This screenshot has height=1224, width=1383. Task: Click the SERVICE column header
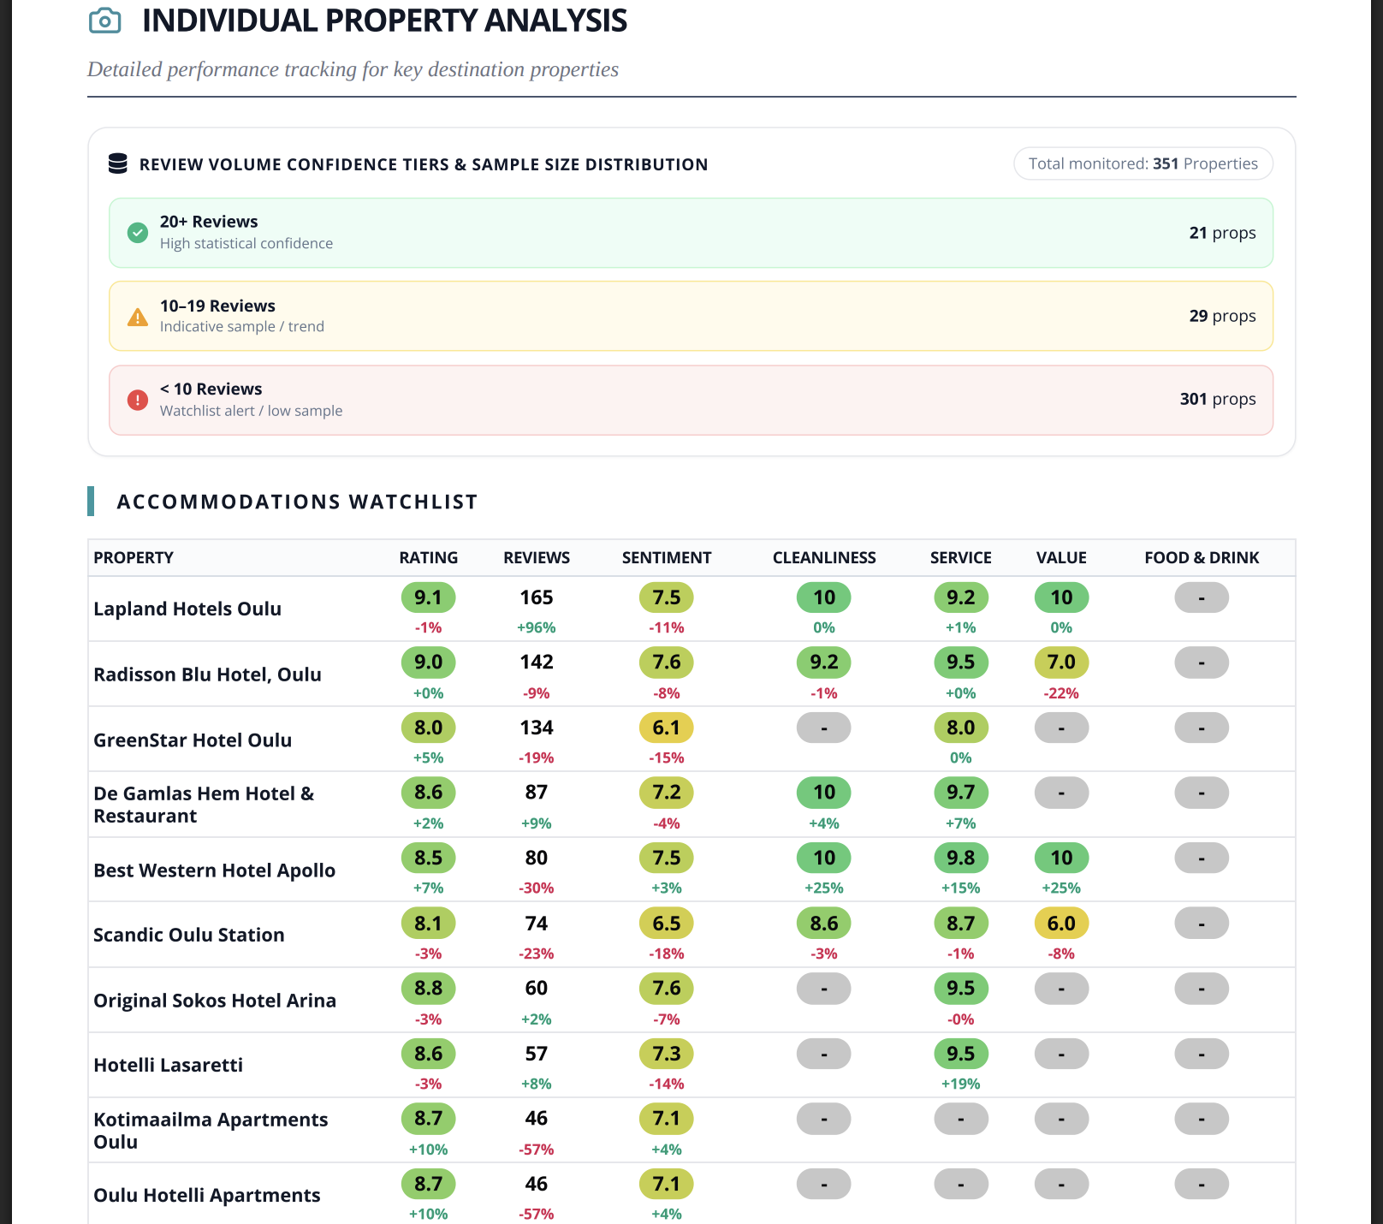(x=961, y=557)
